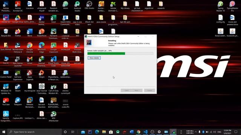Select the Adobe XD desktop shortcut

(6, 19)
